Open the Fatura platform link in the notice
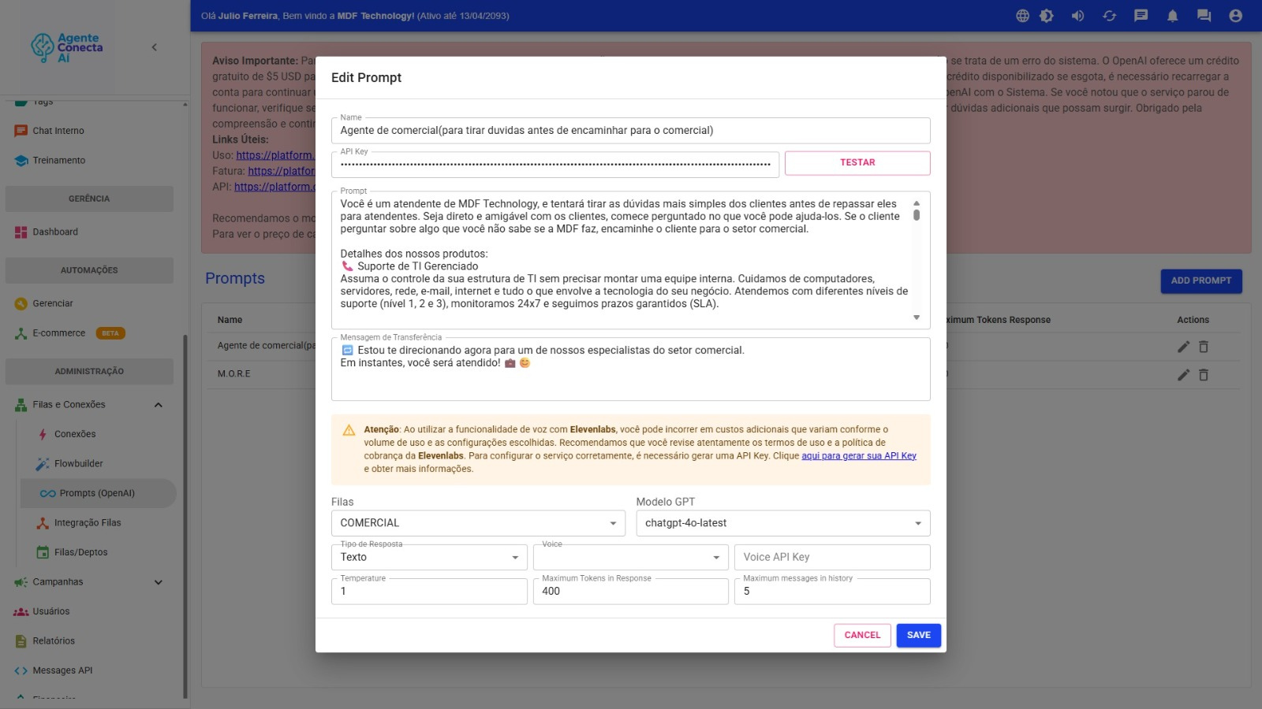This screenshot has height=709, width=1262. pyautogui.click(x=281, y=171)
